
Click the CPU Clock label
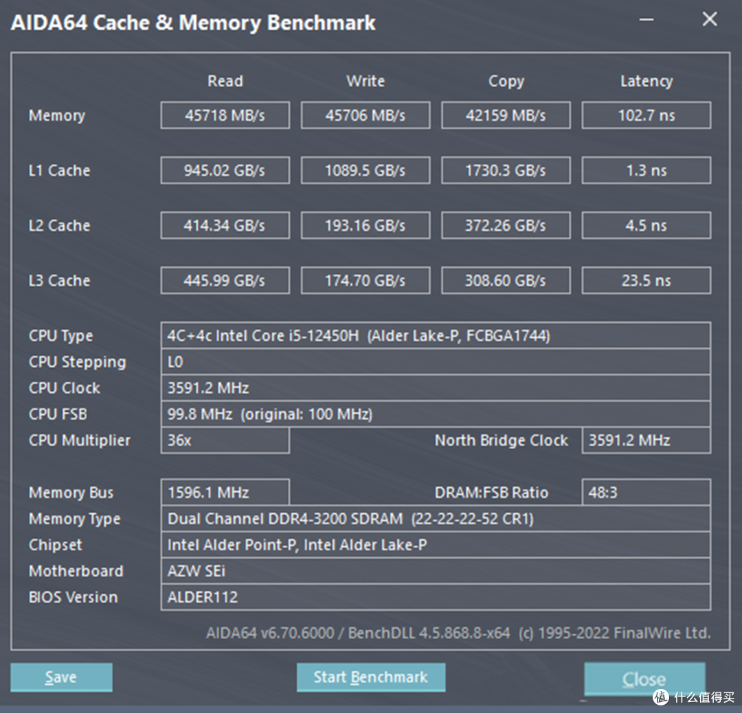[x=65, y=388]
